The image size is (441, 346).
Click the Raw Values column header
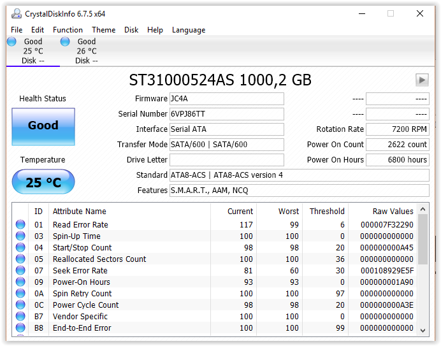coord(382,212)
